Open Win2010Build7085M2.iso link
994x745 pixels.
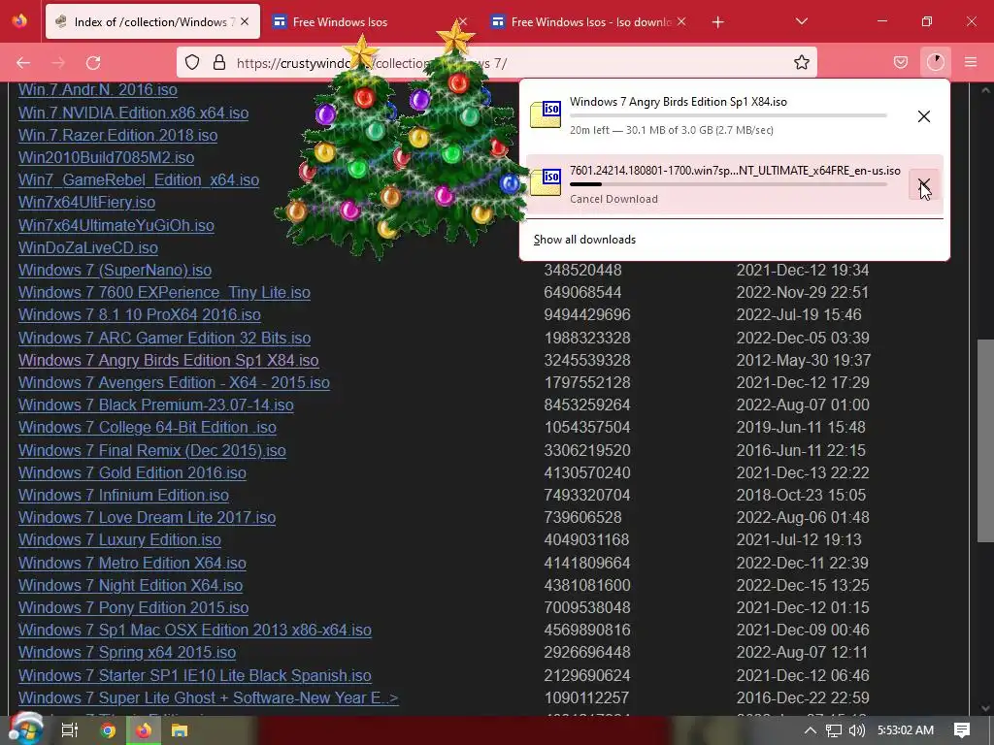point(106,157)
